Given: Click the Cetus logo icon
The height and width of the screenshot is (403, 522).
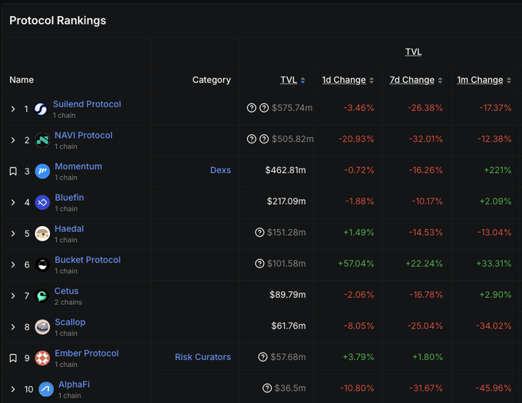Looking at the screenshot, I should 42,296.
